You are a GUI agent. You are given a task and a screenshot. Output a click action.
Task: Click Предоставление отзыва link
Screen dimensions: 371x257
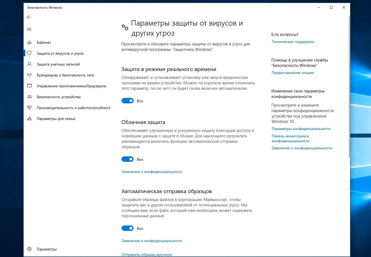[x=293, y=73]
